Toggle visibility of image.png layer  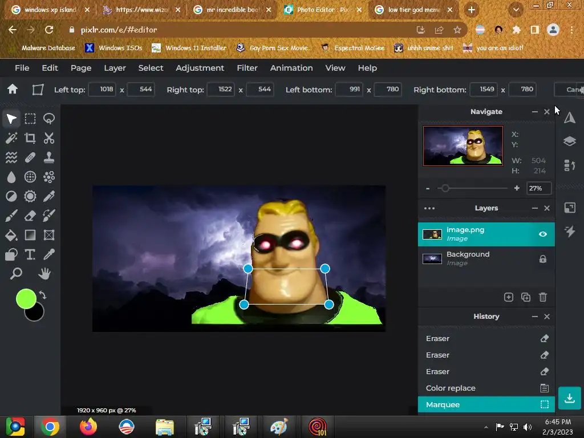pyautogui.click(x=543, y=234)
